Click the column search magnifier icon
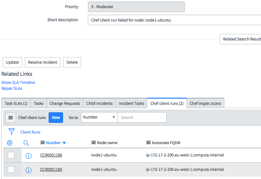Viewport: 261px width, 179px height. pyautogui.click(x=26, y=143)
